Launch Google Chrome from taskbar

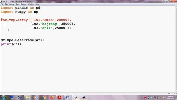pos(44,97)
